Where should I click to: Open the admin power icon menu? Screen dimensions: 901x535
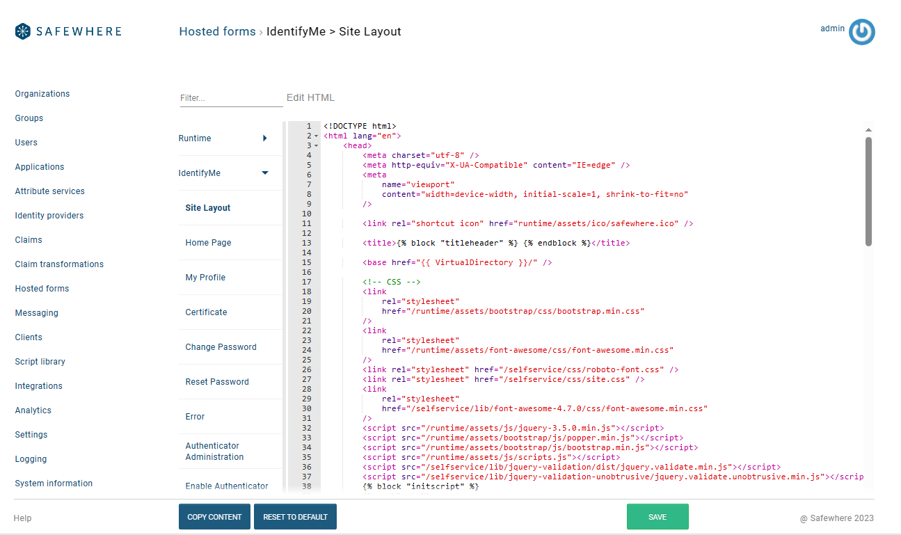coord(861,32)
